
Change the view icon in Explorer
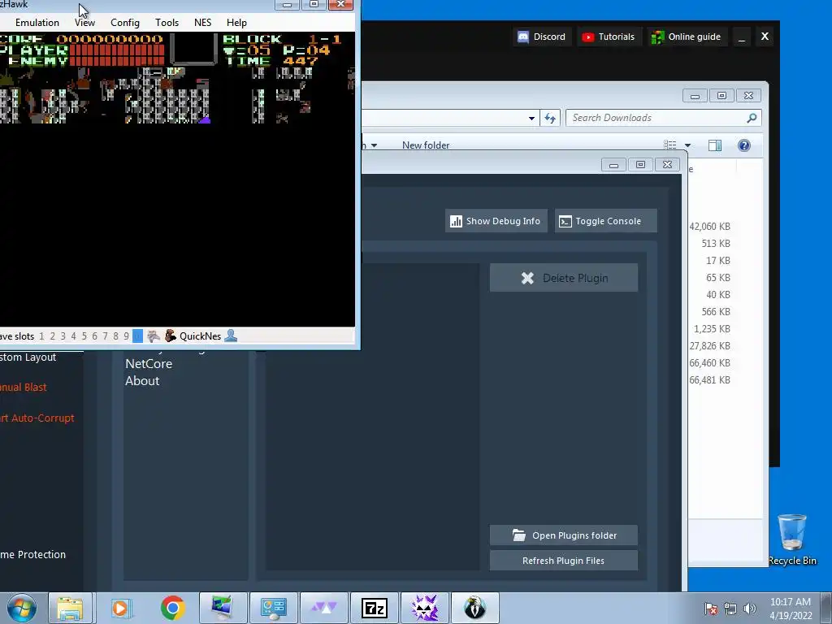tap(670, 145)
